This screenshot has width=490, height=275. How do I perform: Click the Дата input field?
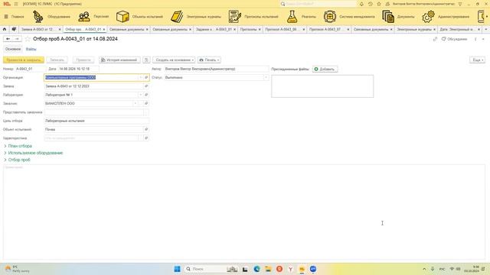pos(78,69)
